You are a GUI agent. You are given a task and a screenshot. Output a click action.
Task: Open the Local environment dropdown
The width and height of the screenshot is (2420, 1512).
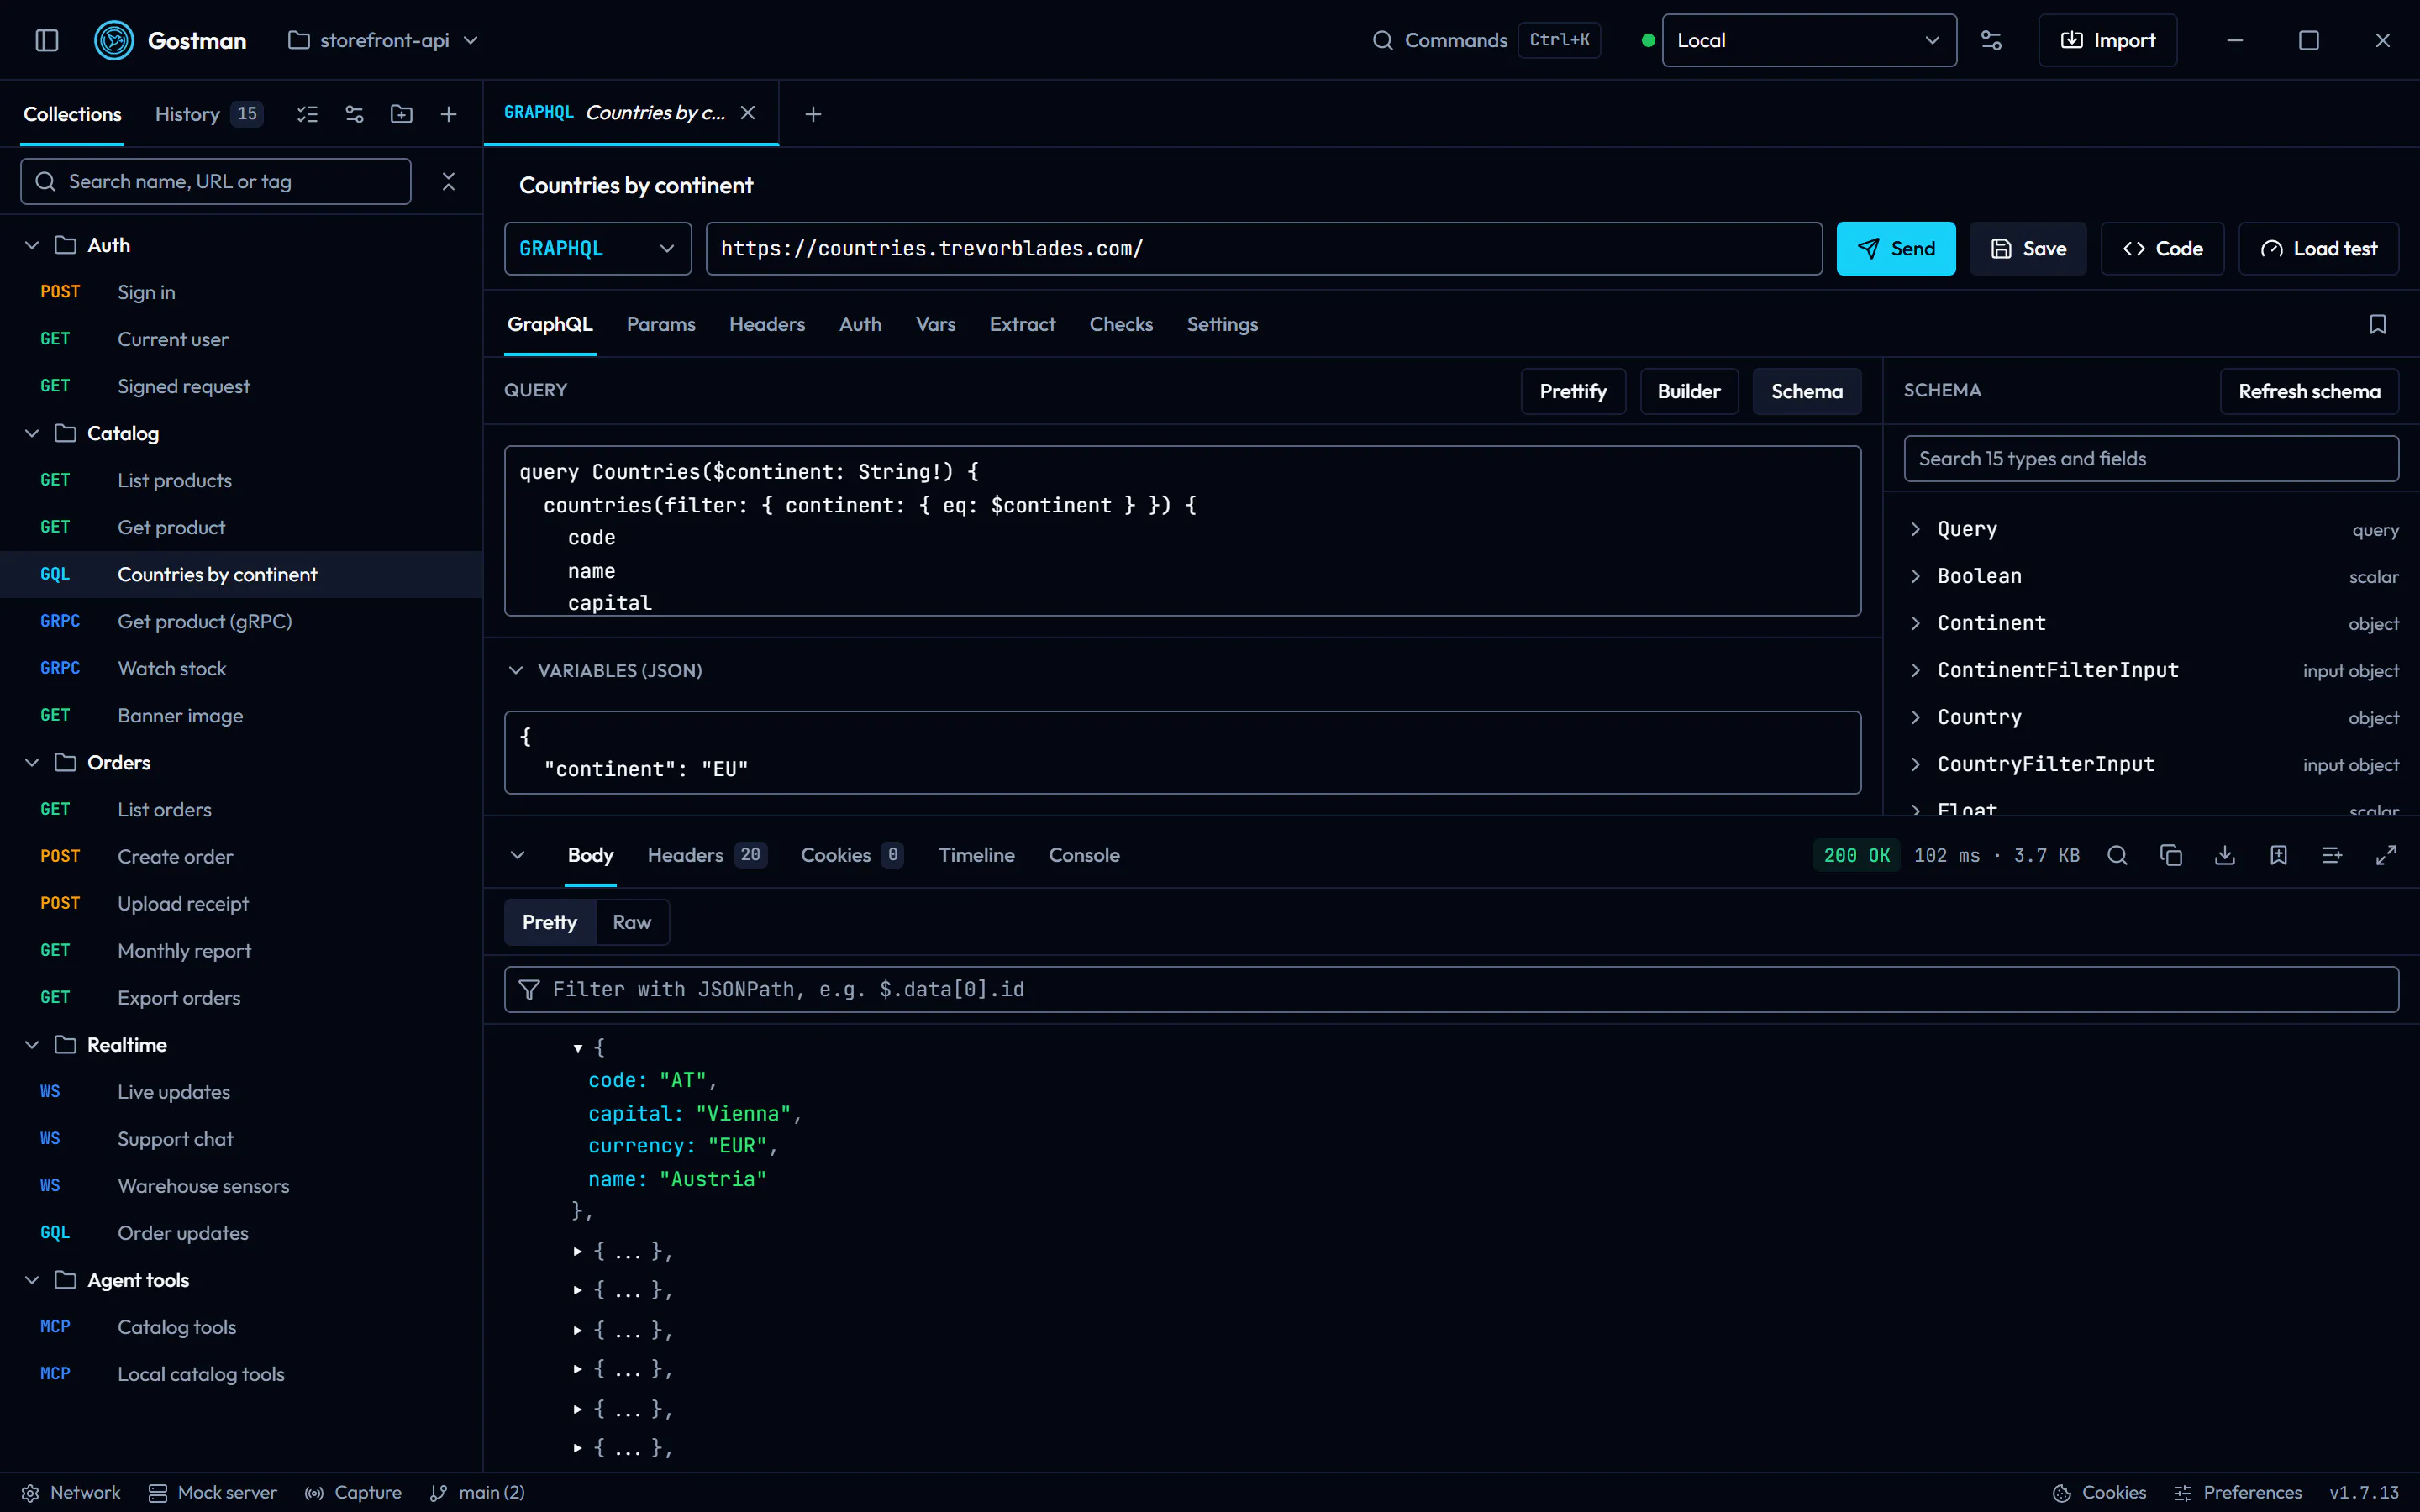(1808, 40)
